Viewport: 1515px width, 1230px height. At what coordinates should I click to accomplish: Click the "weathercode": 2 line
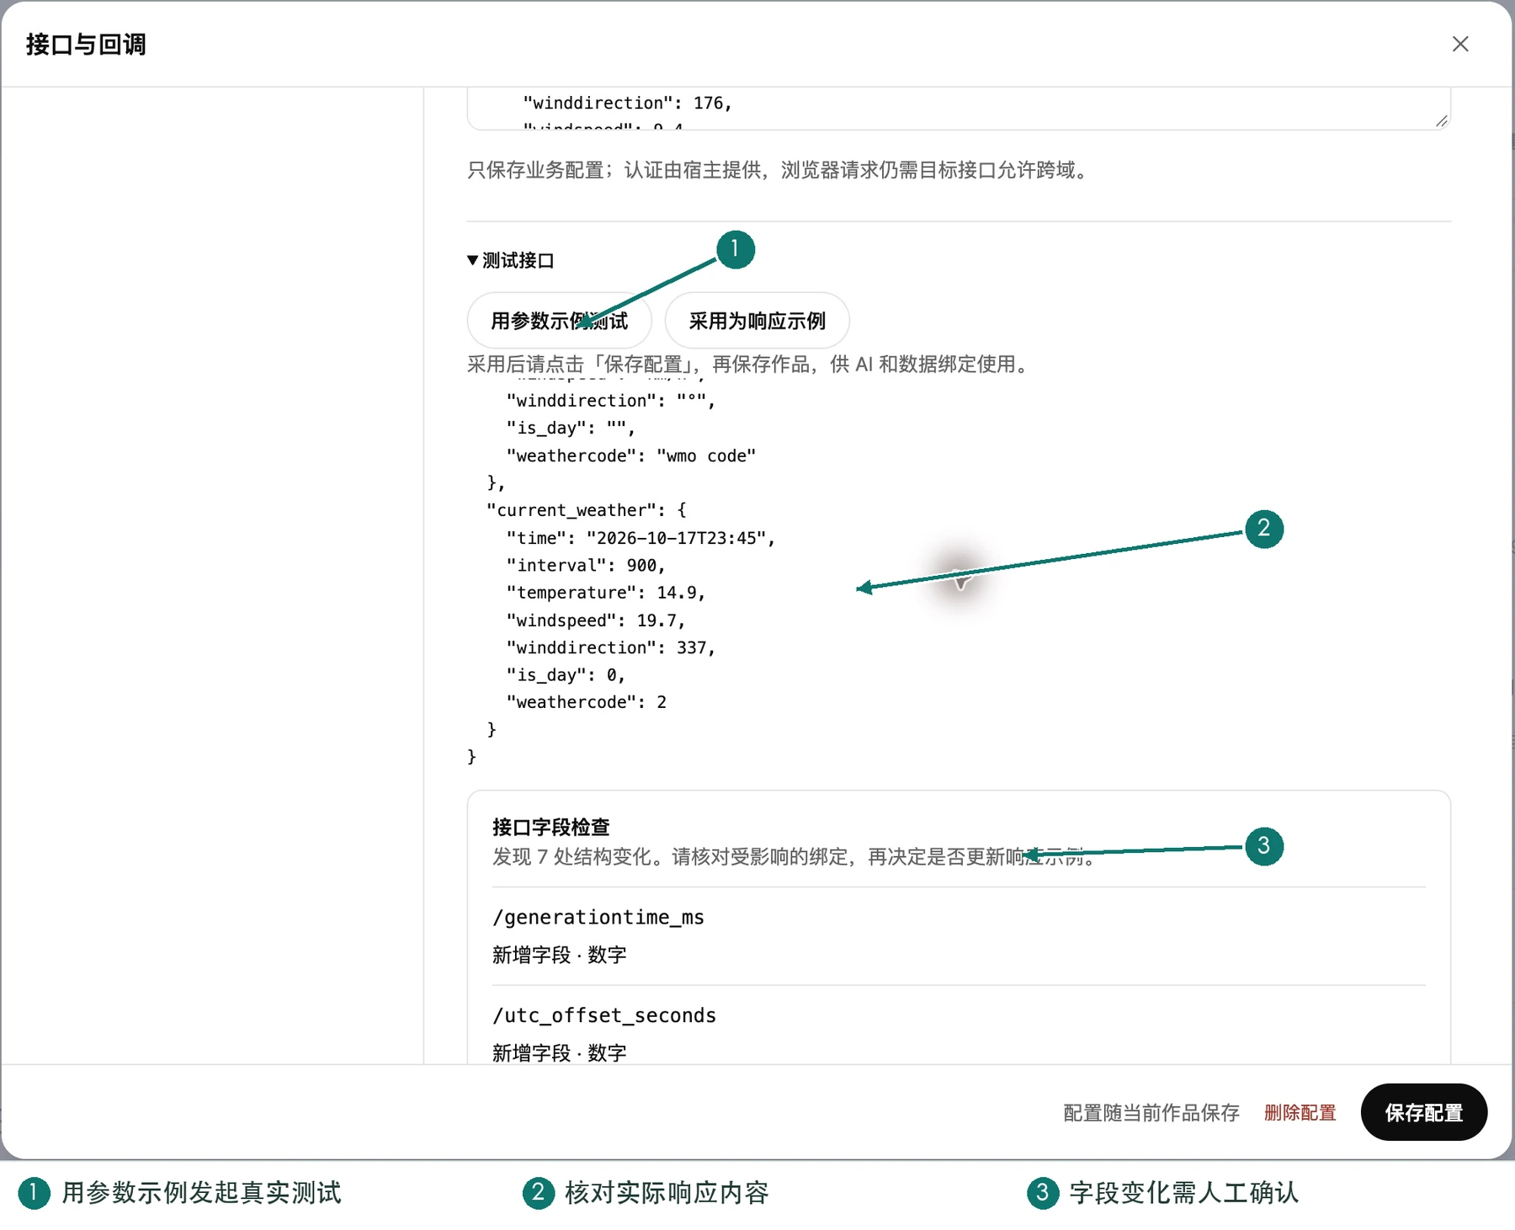586,702
